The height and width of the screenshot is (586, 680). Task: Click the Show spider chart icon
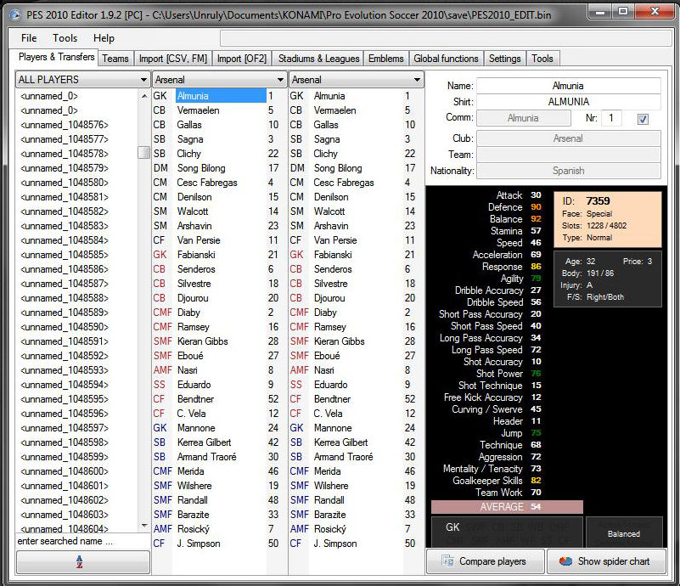[565, 561]
